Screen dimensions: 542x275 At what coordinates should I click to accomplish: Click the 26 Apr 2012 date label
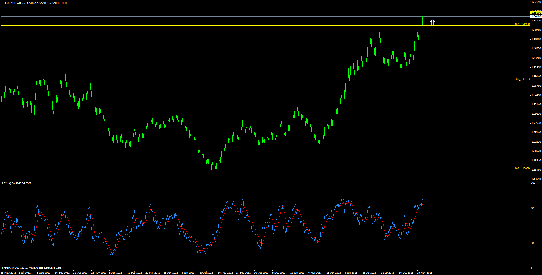click(x=171, y=273)
